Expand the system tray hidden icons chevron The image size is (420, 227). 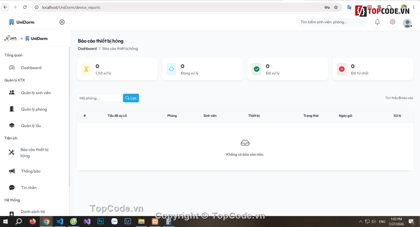(x=360, y=221)
